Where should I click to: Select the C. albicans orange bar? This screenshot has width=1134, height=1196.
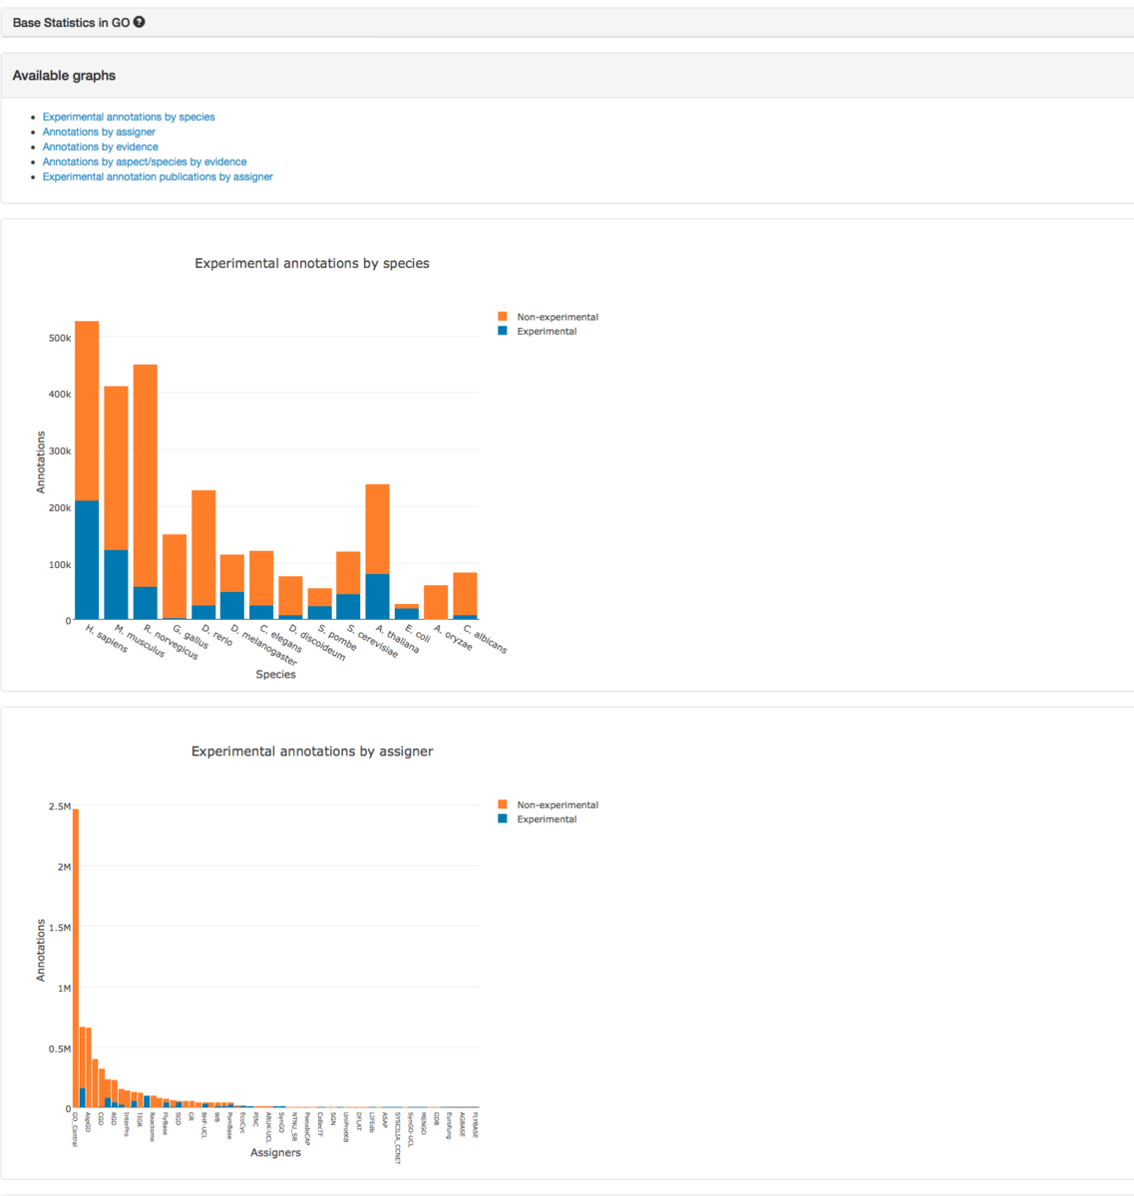coord(465,594)
